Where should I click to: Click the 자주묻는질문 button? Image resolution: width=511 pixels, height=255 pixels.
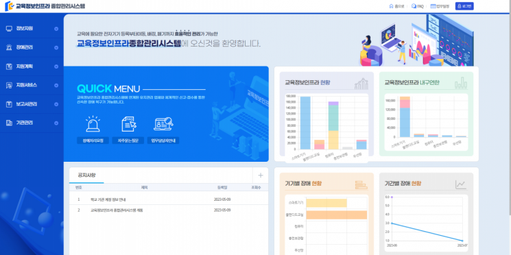pos(128,141)
